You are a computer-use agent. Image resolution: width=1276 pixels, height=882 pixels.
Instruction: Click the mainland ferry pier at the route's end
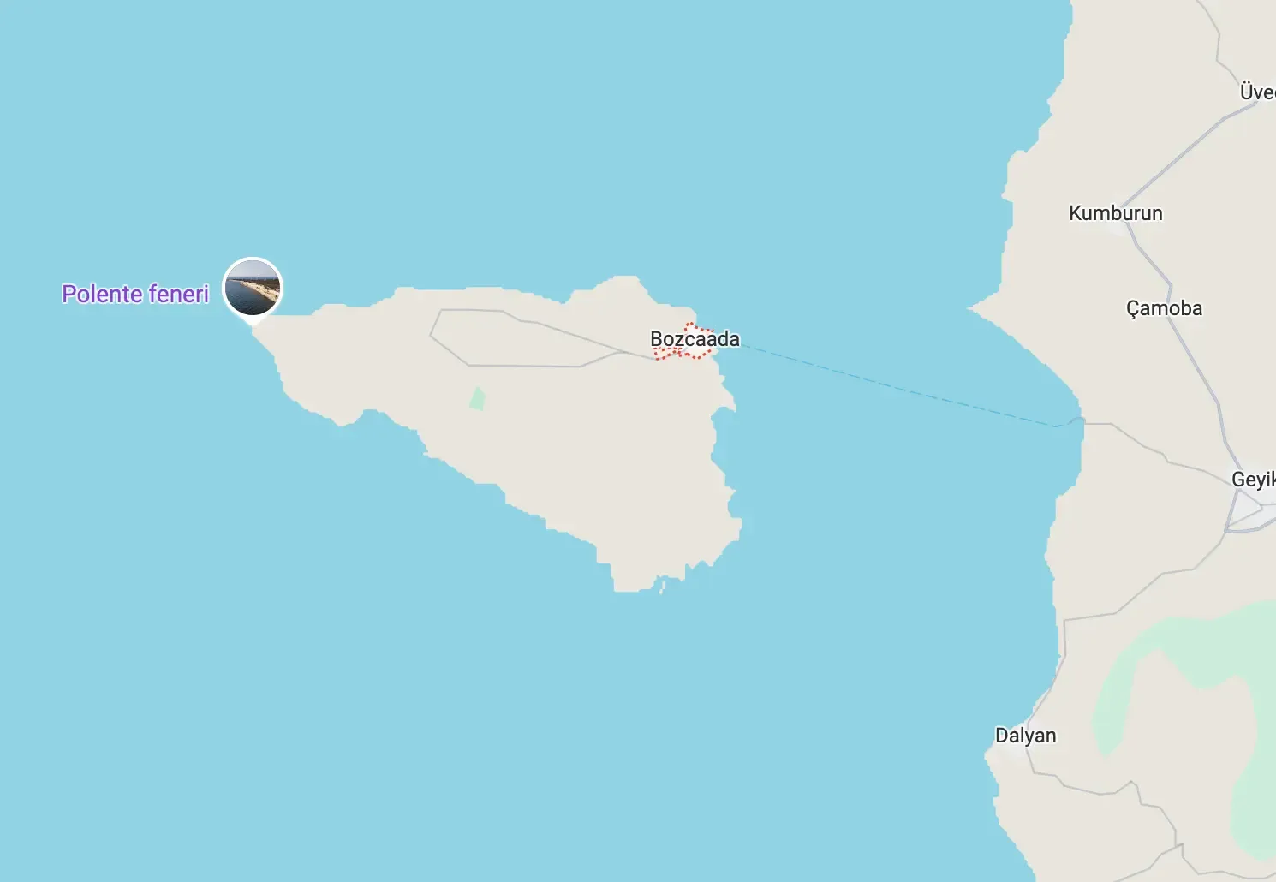pos(1072,421)
